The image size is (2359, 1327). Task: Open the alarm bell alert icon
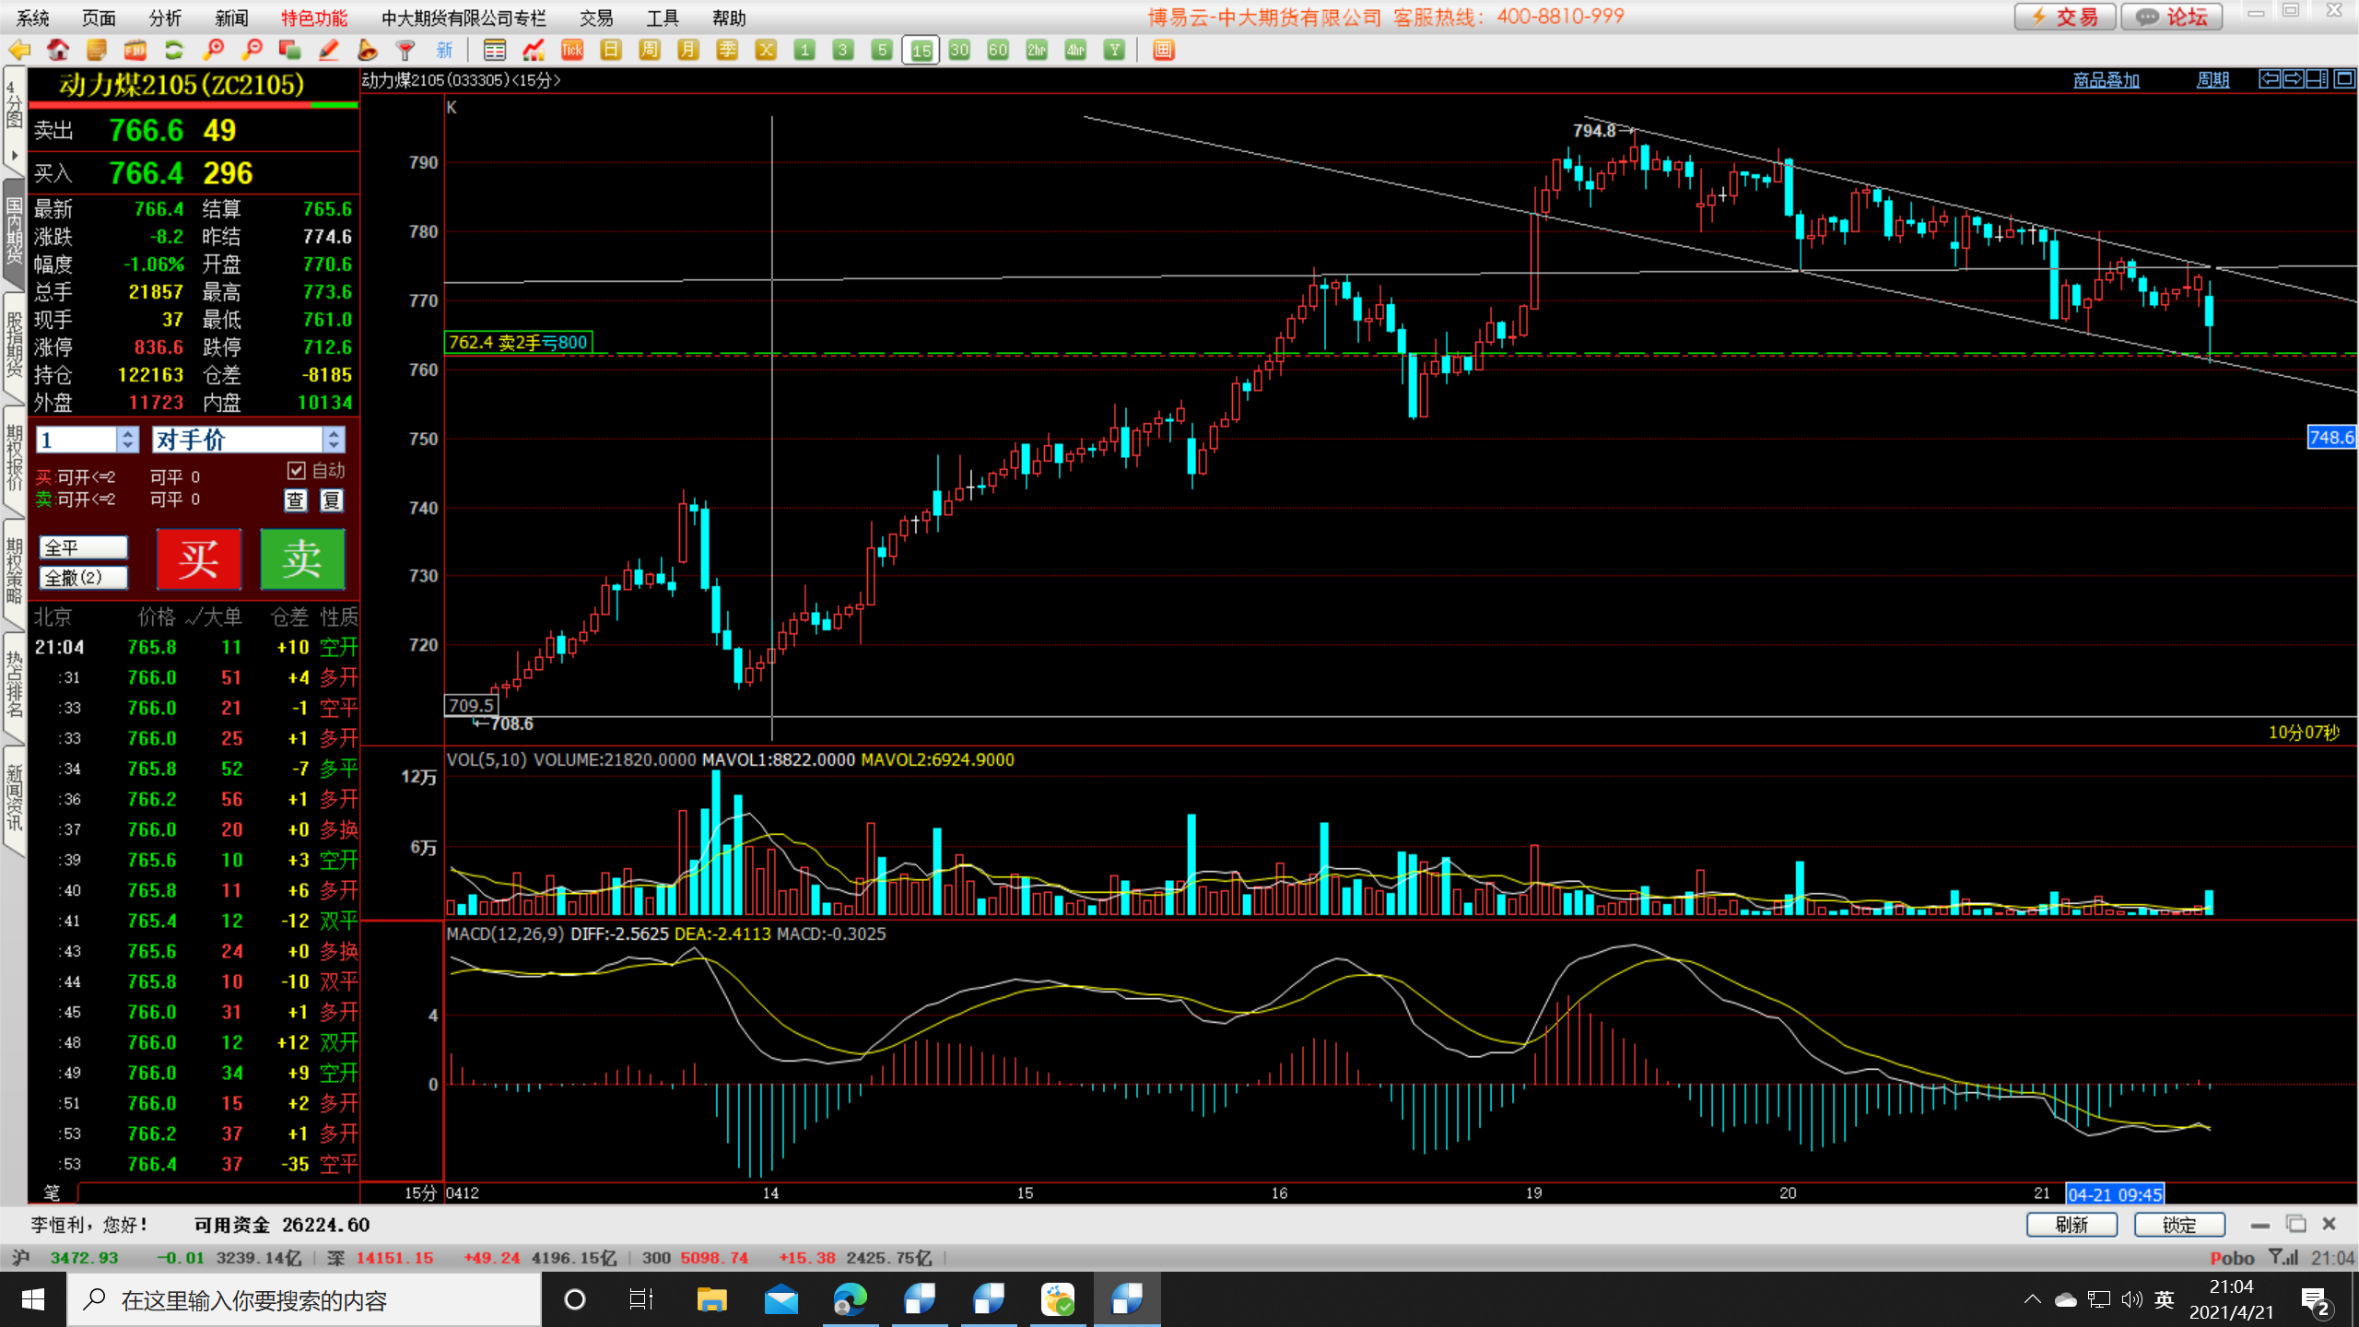click(x=367, y=50)
